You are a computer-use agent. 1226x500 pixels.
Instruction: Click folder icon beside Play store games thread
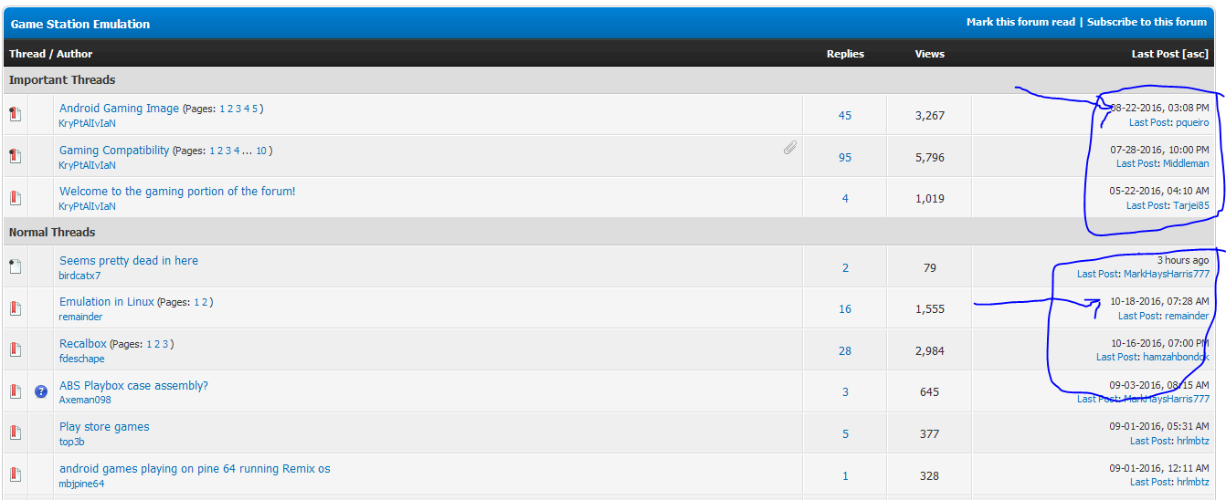[x=15, y=433]
